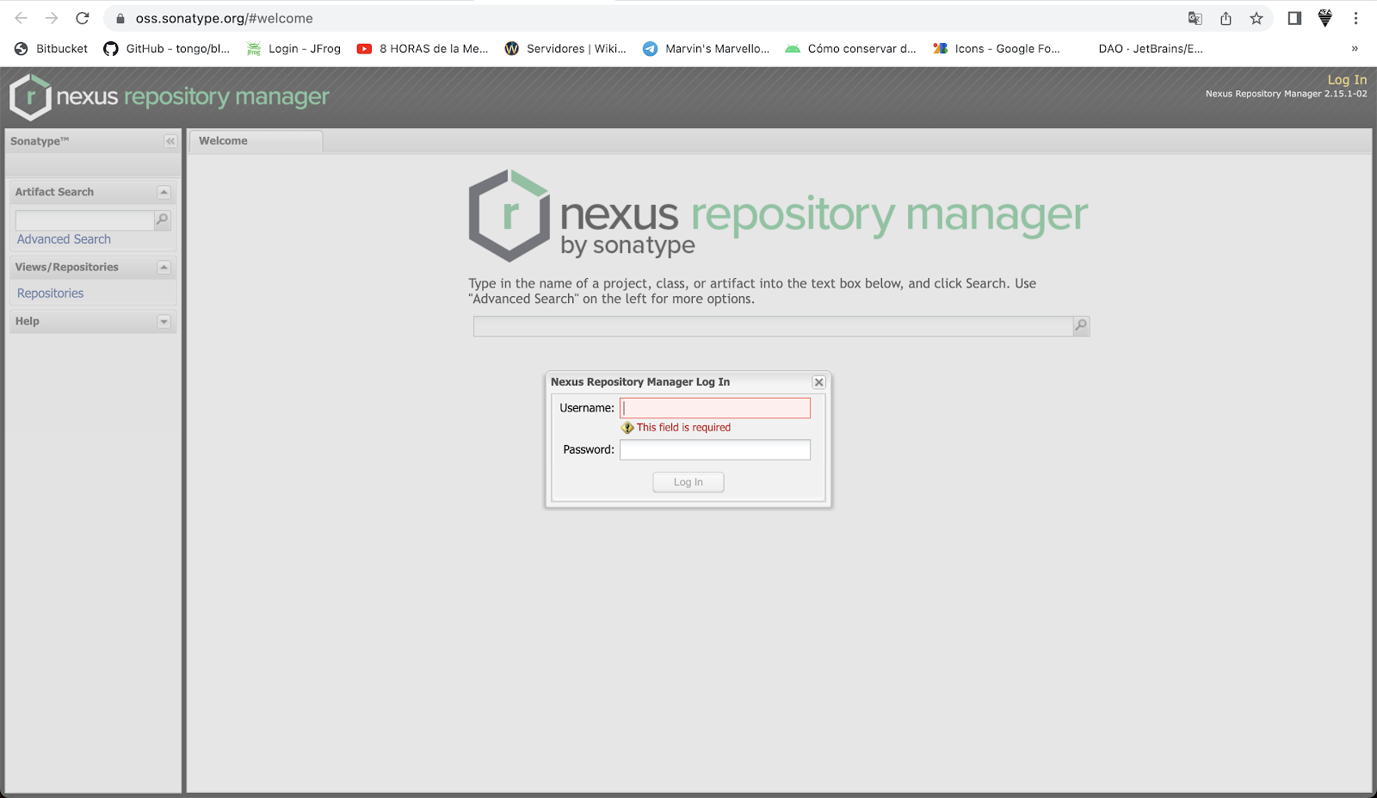Open Advanced Search link
1377x798 pixels.
(x=64, y=239)
